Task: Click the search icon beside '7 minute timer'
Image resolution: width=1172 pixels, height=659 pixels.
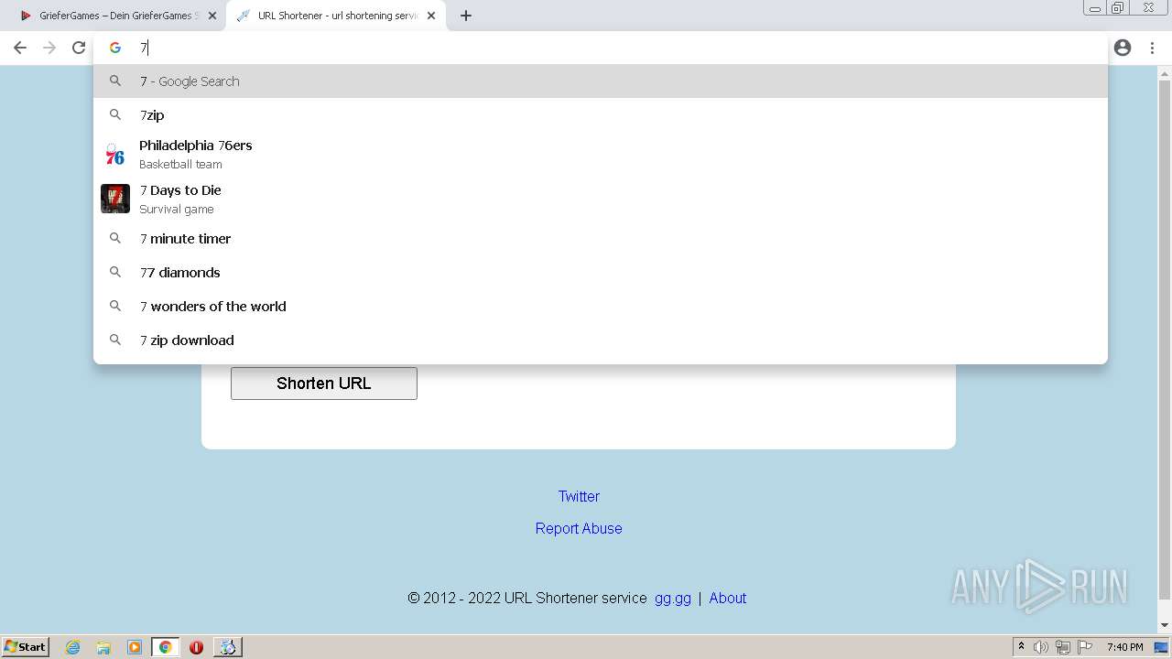Action: pyautogui.click(x=115, y=238)
